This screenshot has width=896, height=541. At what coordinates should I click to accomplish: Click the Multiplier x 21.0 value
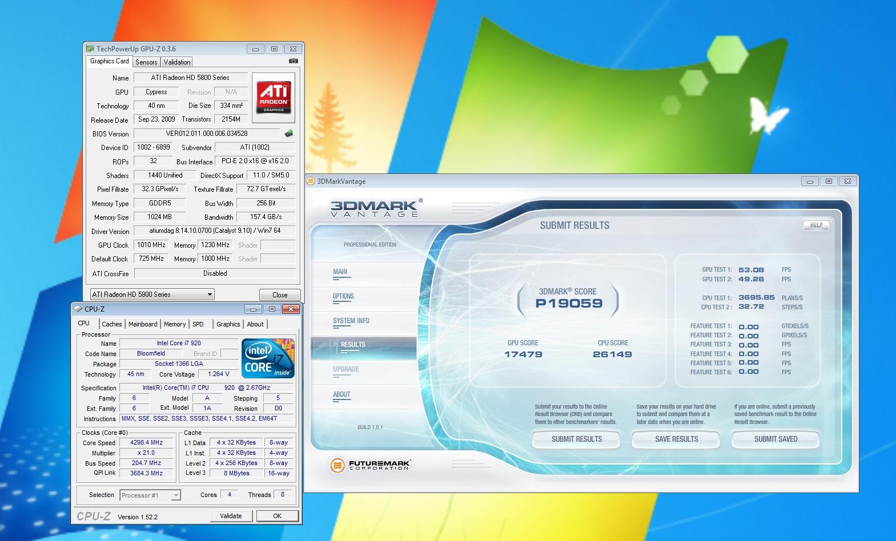click(x=147, y=453)
